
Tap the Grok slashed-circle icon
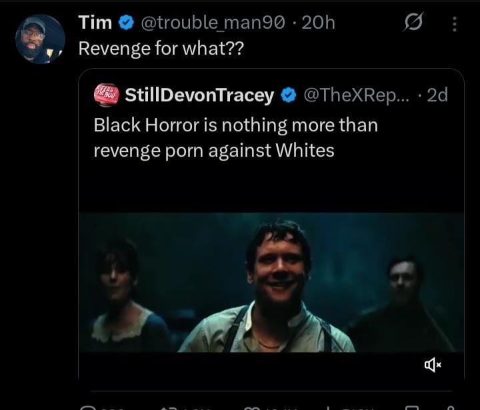(x=413, y=23)
